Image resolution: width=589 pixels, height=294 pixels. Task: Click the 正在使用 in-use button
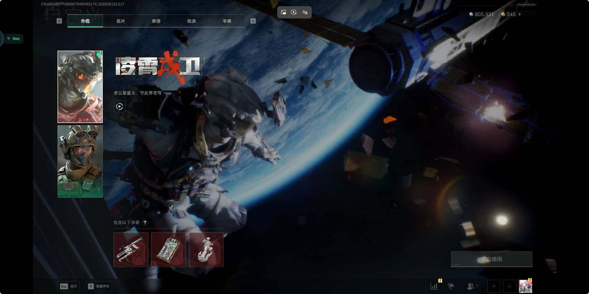(x=492, y=259)
